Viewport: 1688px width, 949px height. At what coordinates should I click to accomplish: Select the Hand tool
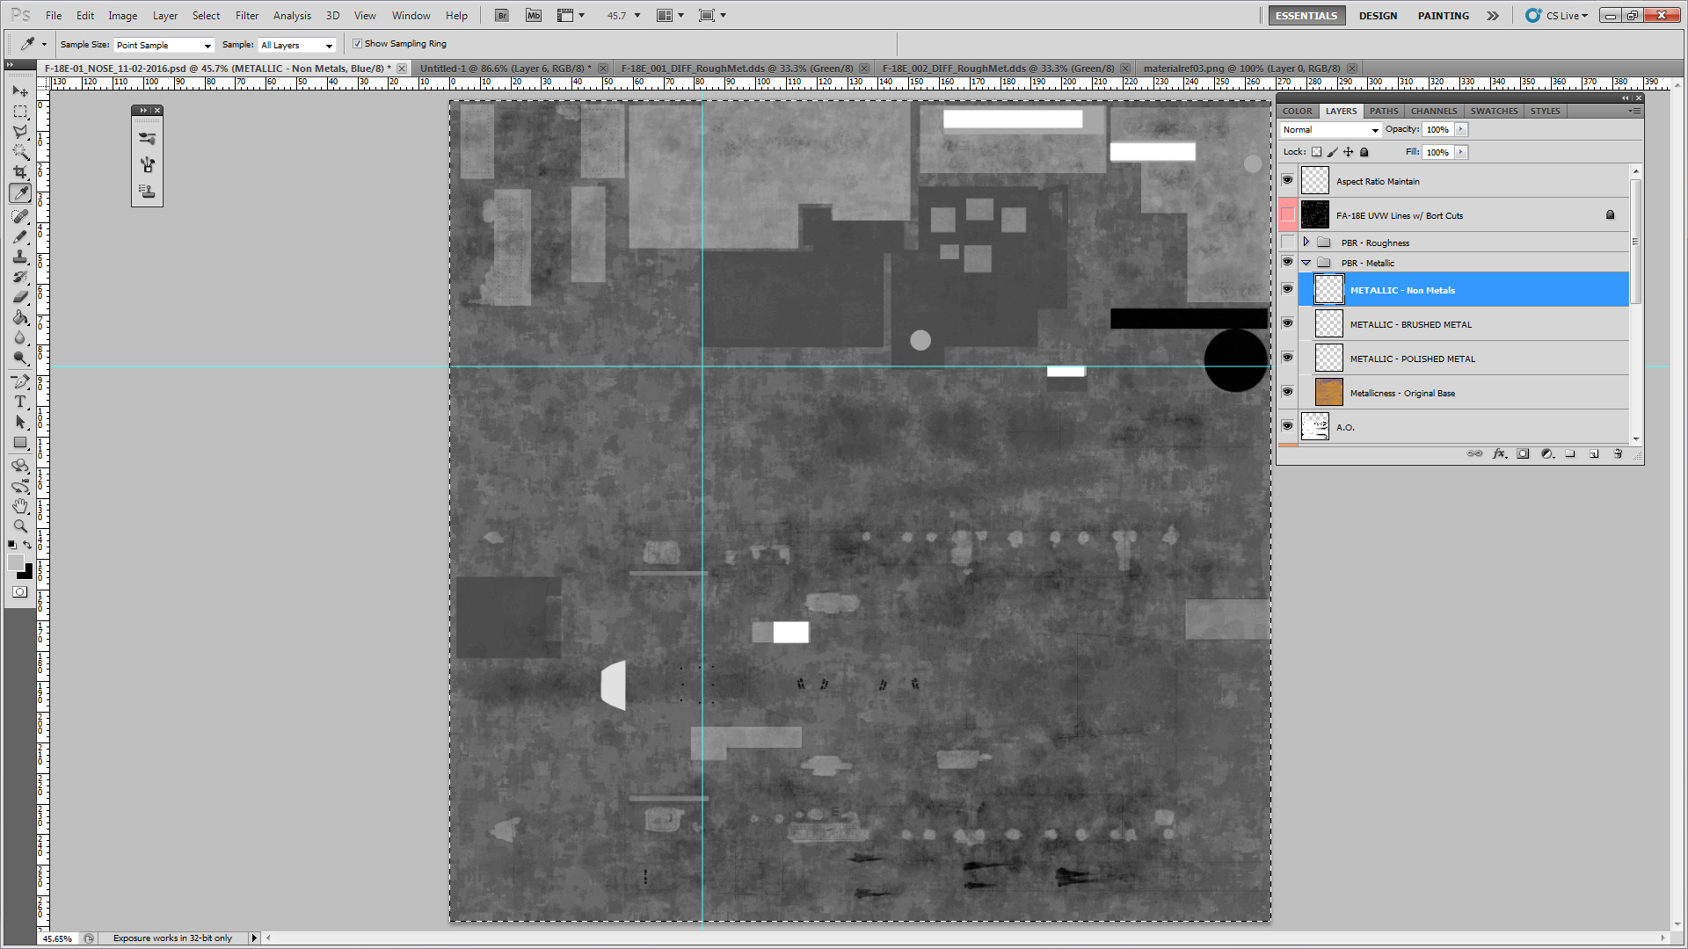[20, 506]
